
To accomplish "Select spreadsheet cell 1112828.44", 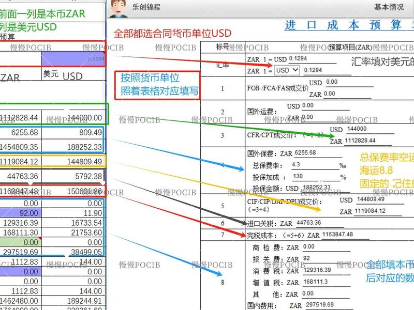I will tap(21, 117).
